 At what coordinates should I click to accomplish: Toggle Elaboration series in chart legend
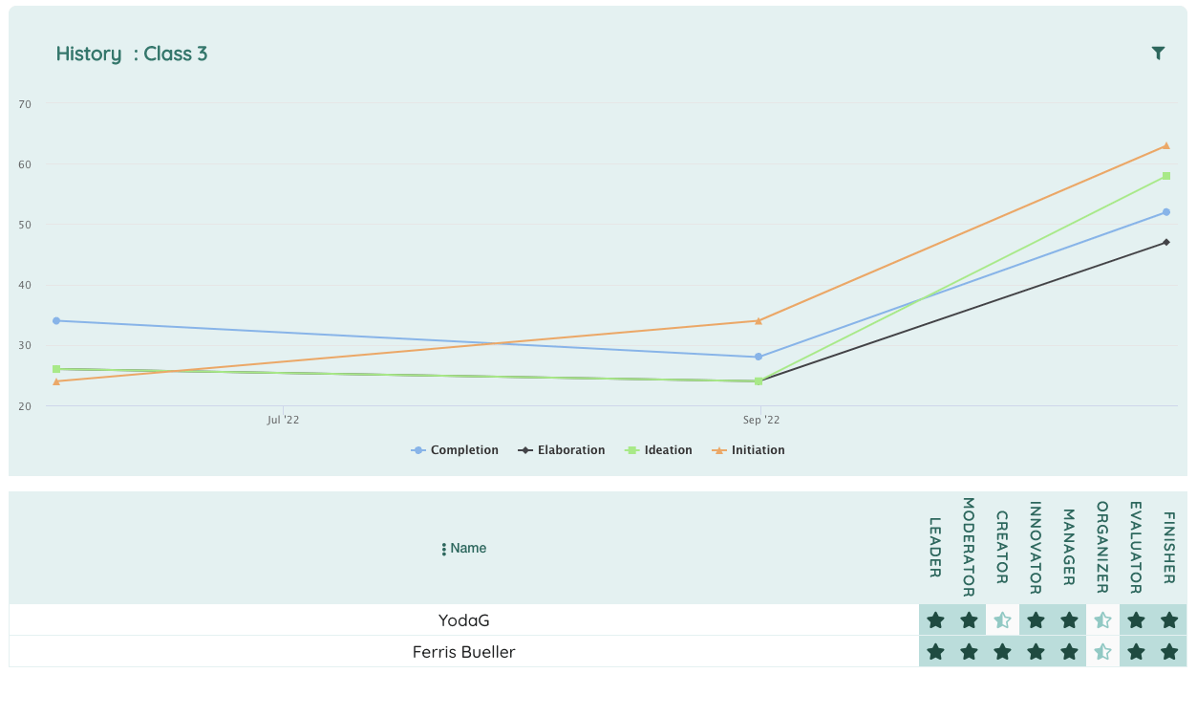click(562, 450)
